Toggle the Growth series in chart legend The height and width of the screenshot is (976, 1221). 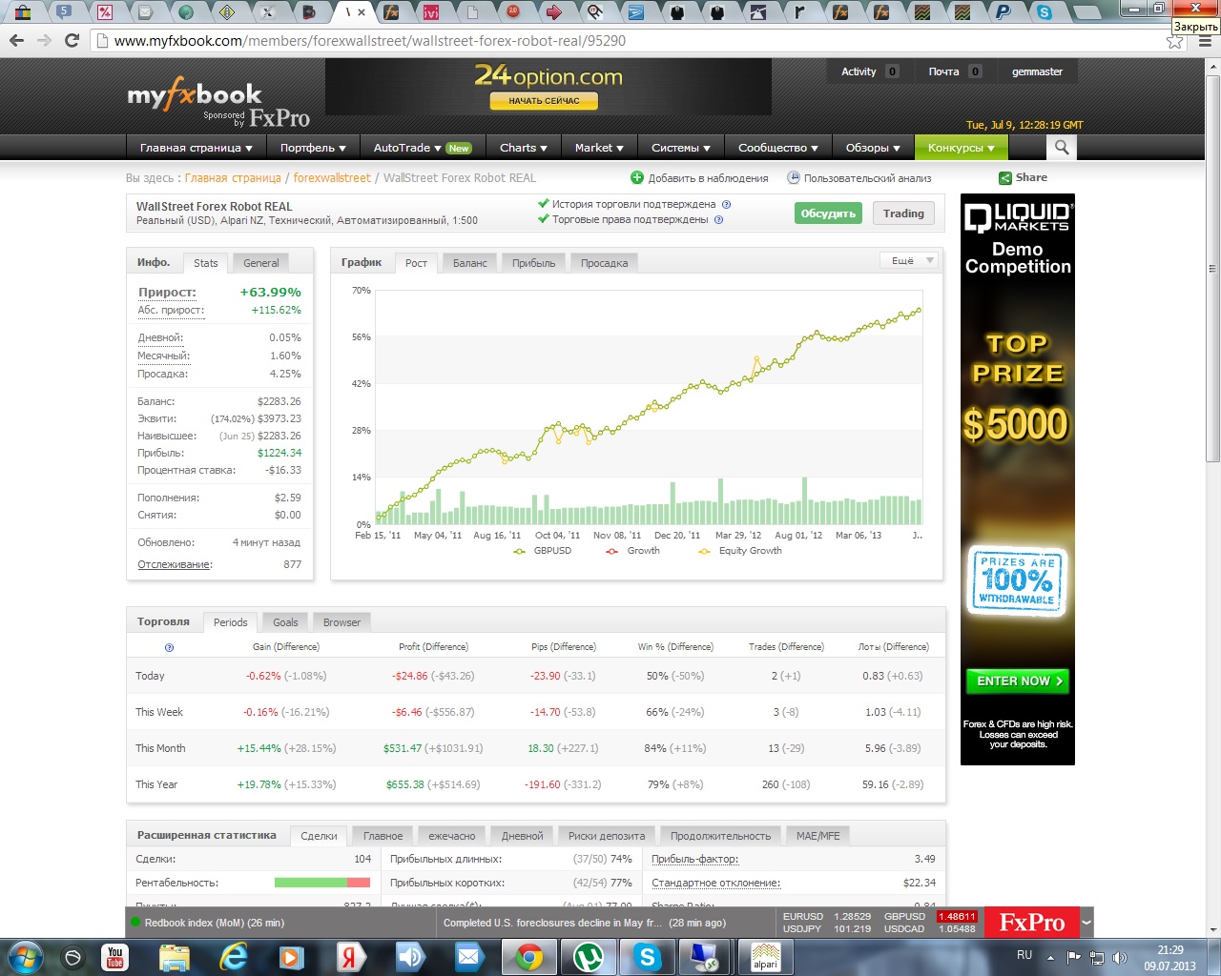632,551
